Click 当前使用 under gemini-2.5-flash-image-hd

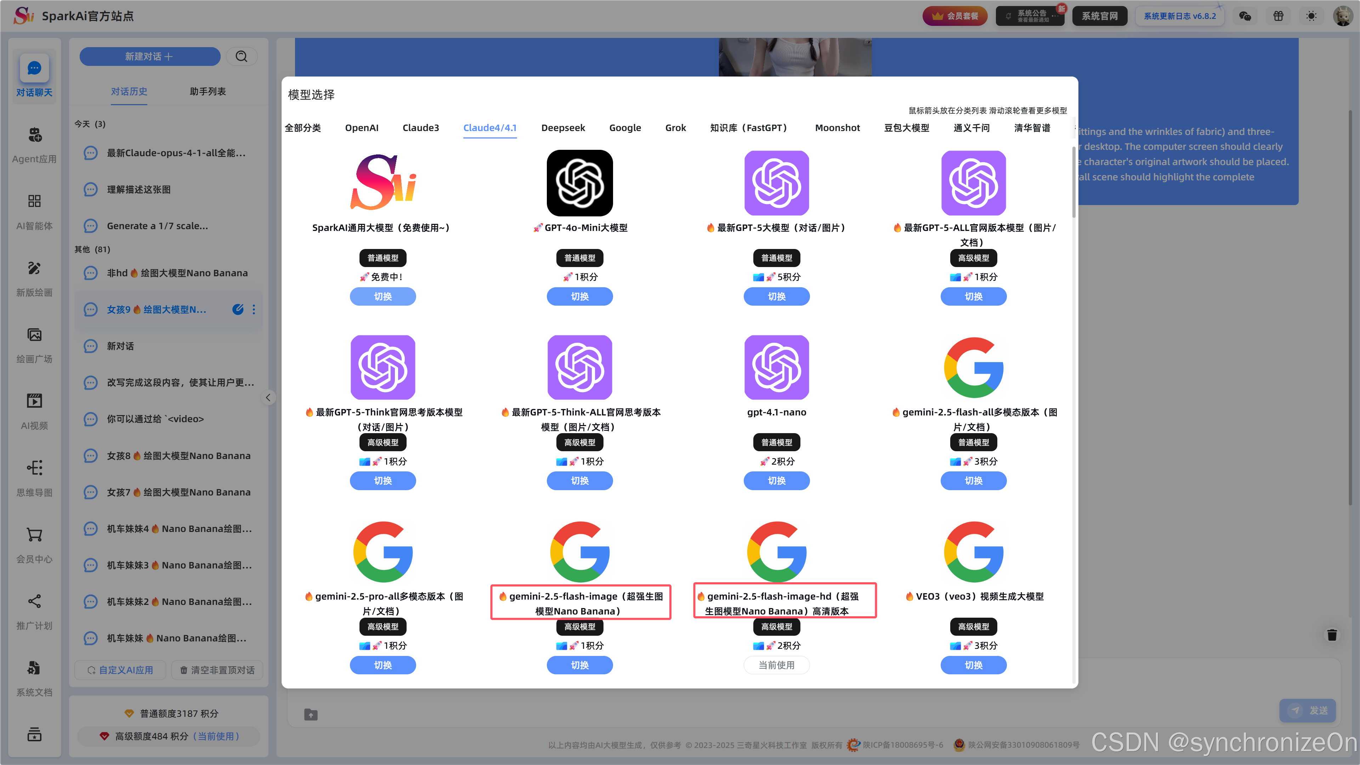pos(777,665)
